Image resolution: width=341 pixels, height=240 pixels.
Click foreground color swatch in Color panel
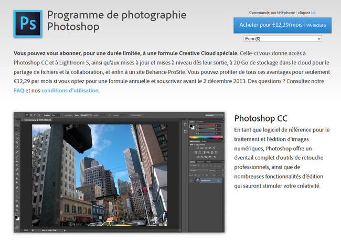click(191, 126)
